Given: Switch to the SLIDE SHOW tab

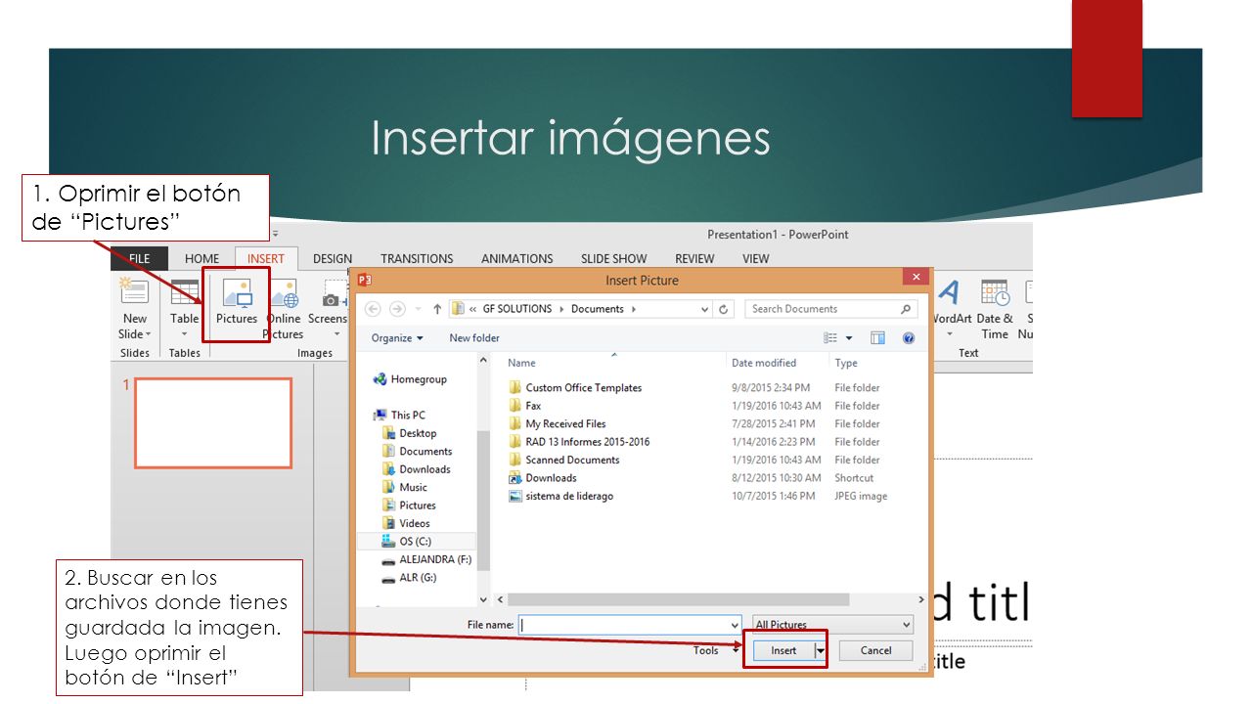Looking at the screenshot, I should [613, 259].
